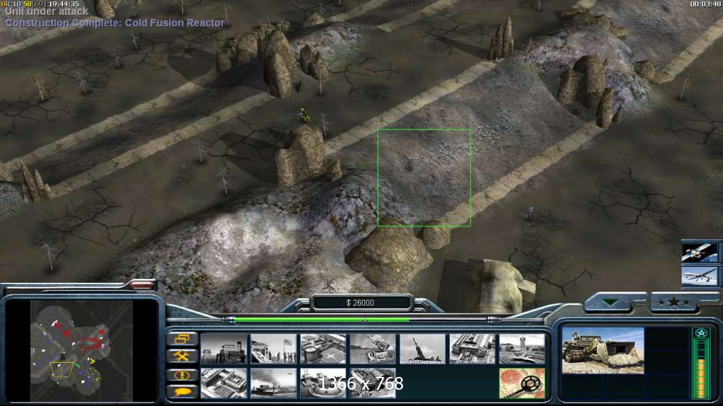Image resolution: width=723 pixels, height=406 pixels.
Task: Click the $ 26000 money display
Action: point(360,303)
